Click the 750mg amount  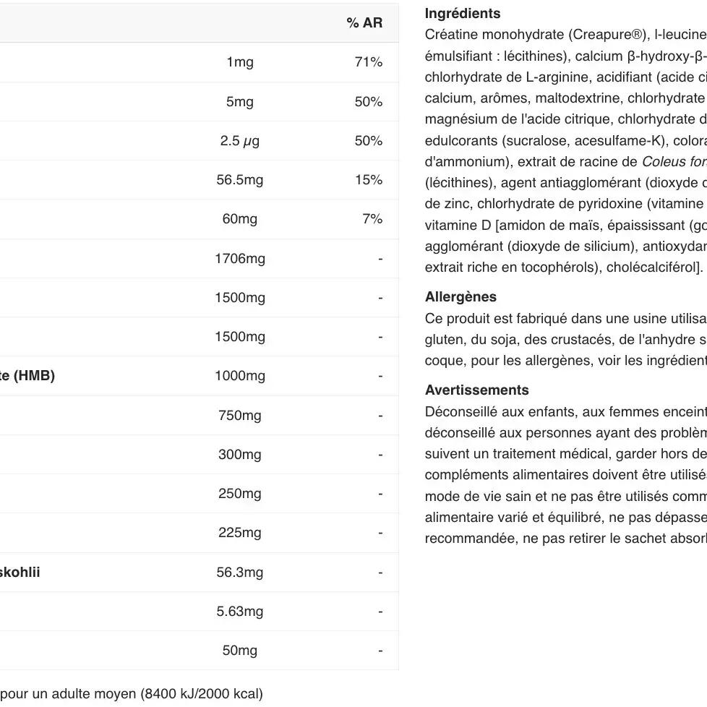point(240,416)
